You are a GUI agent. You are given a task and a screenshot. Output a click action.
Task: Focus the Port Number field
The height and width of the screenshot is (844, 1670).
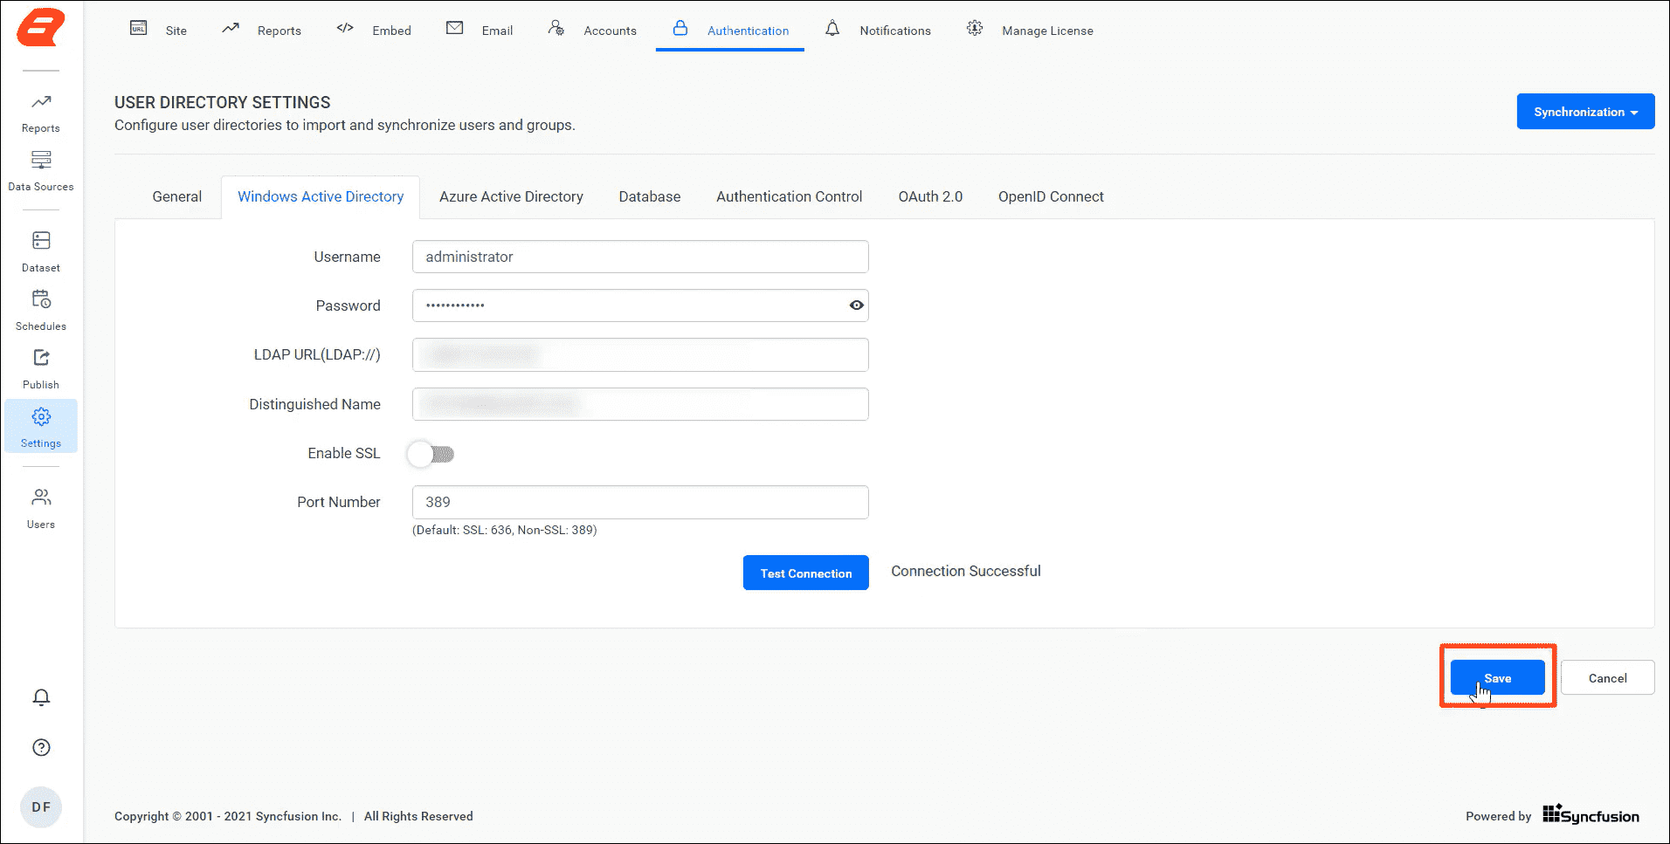click(640, 502)
